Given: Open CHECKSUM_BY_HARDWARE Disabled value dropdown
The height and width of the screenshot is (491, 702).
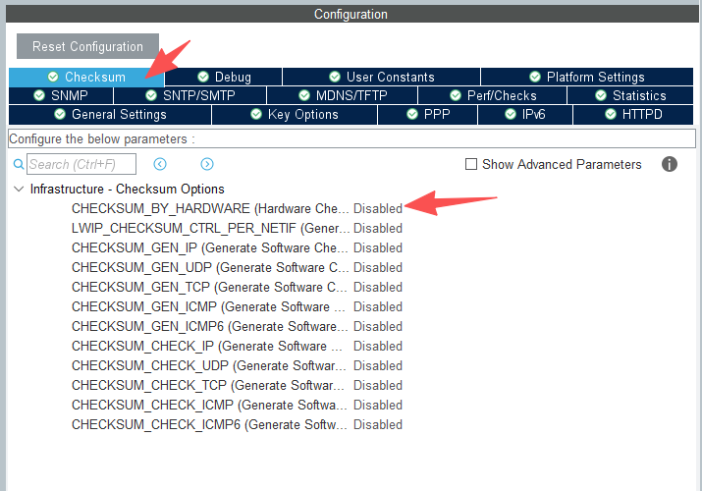Looking at the screenshot, I should [x=378, y=208].
